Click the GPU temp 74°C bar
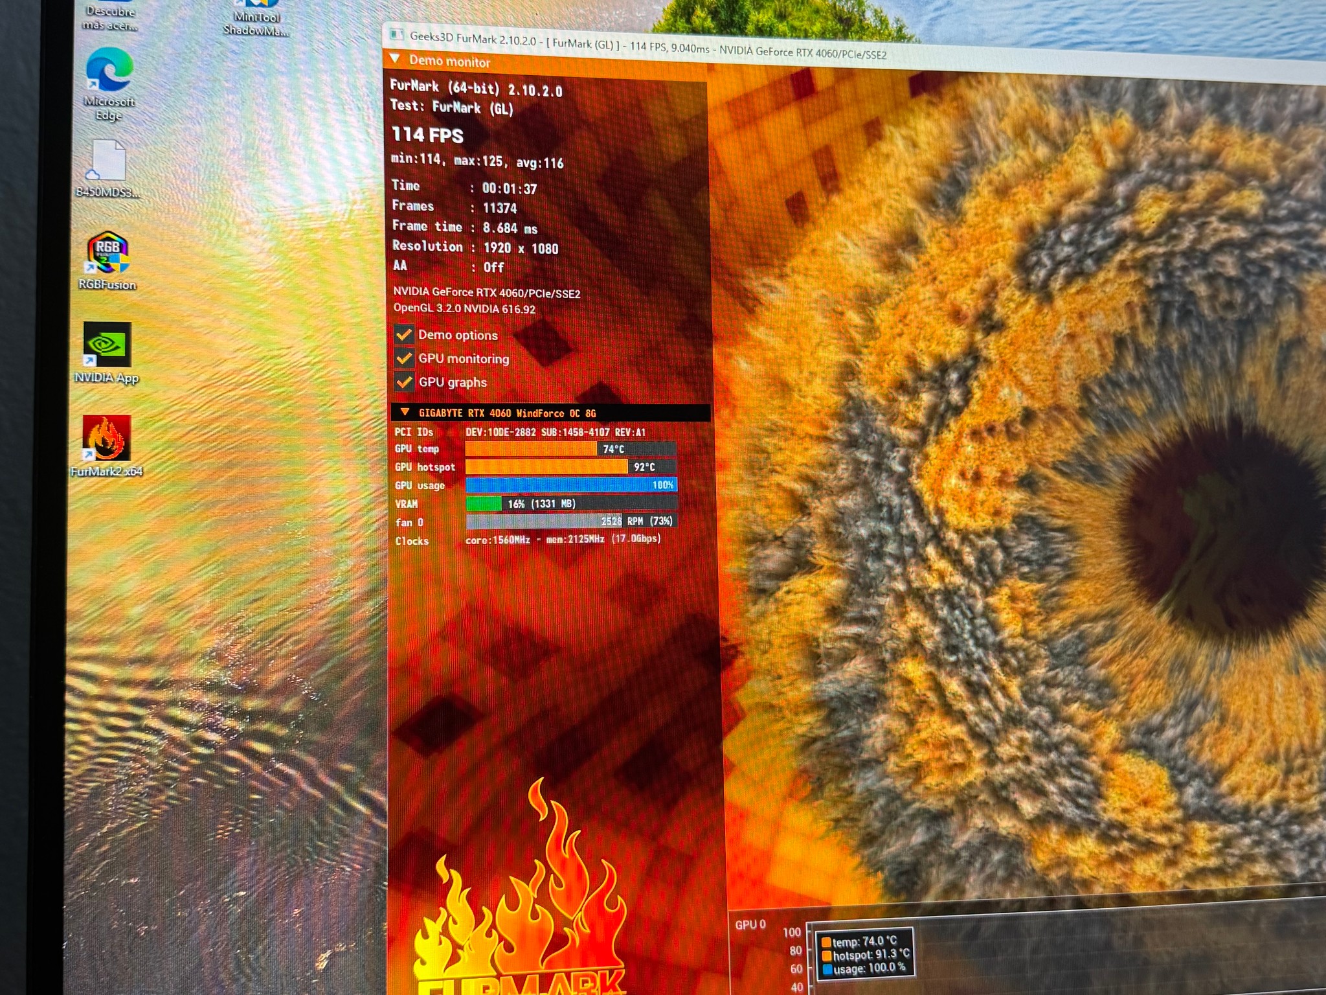Image resolution: width=1326 pixels, height=995 pixels. tap(570, 449)
